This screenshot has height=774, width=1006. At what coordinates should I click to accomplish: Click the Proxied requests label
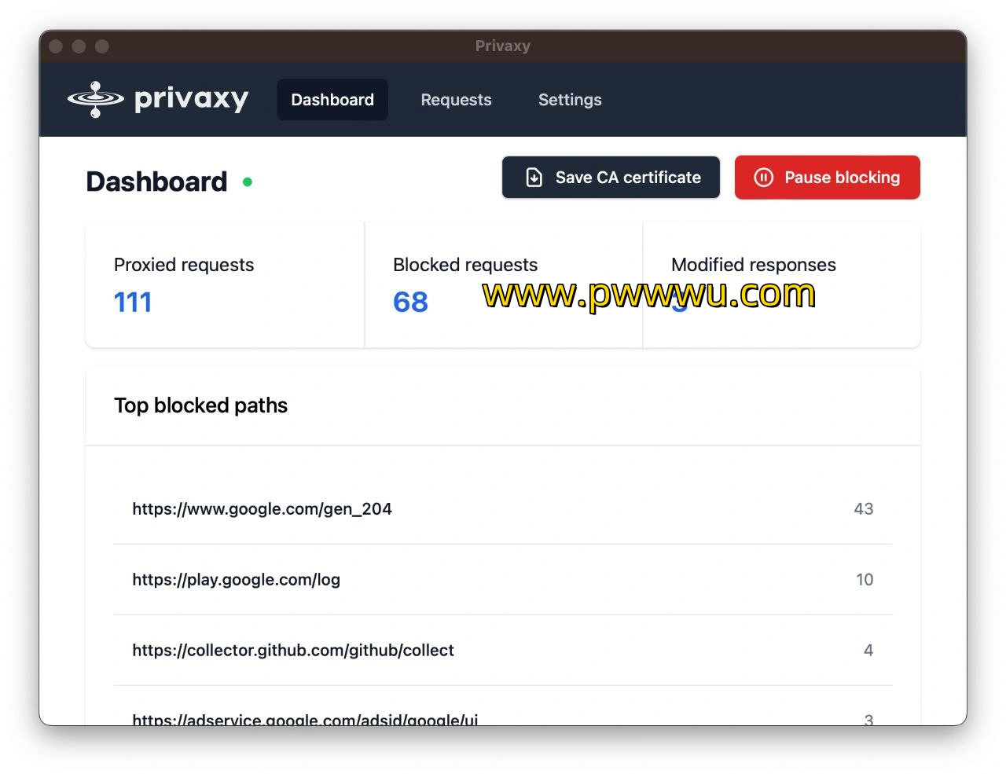(184, 265)
